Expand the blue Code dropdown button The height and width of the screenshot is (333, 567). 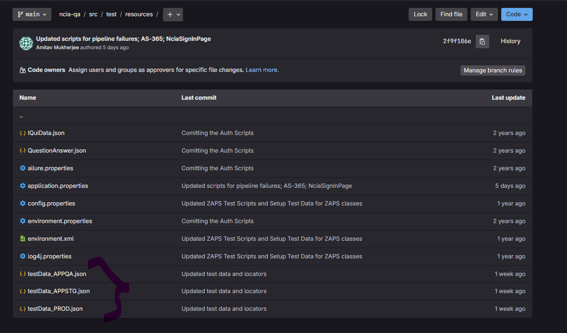[x=517, y=14]
